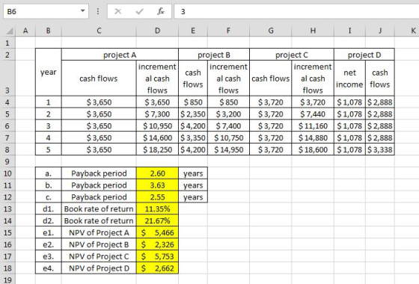Screen dimensions: 419x284
Task: Click payback period value 2.60
Action: (157, 173)
